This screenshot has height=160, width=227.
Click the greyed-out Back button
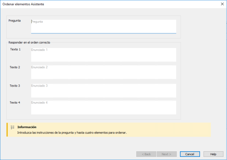pyautogui.click(x=146, y=154)
